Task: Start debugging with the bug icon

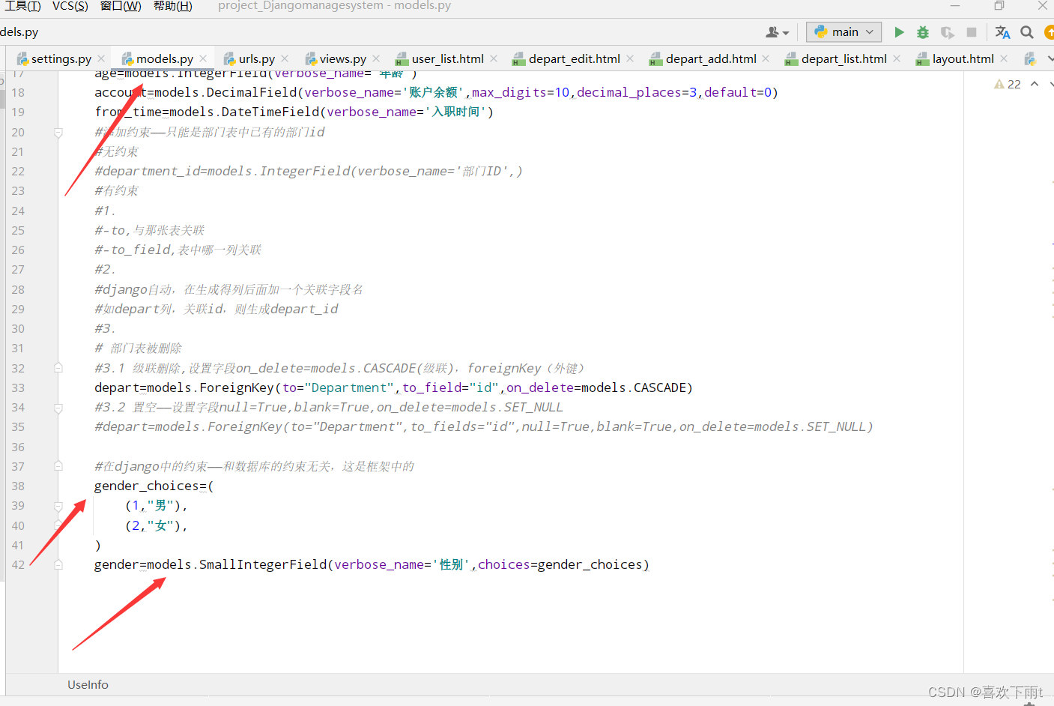Action: (x=923, y=32)
